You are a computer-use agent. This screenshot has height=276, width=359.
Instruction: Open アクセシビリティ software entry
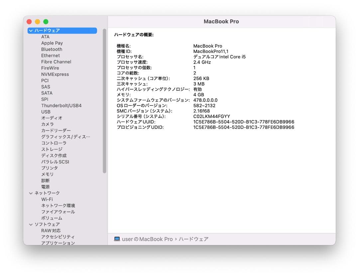pyautogui.click(x=58, y=237)
